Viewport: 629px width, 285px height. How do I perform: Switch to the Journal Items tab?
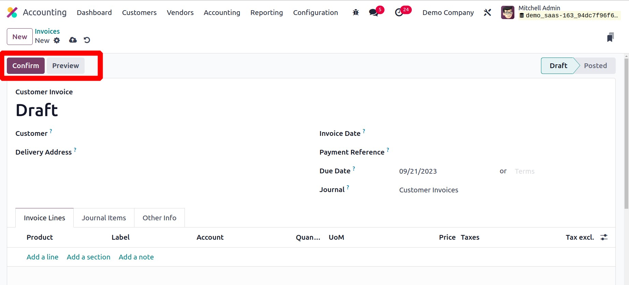[104, 218]
